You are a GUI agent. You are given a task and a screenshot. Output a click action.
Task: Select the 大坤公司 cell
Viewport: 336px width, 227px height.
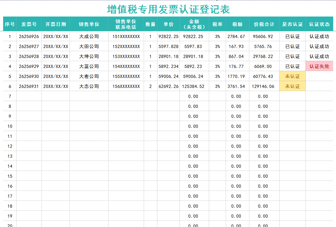point(89,56)
